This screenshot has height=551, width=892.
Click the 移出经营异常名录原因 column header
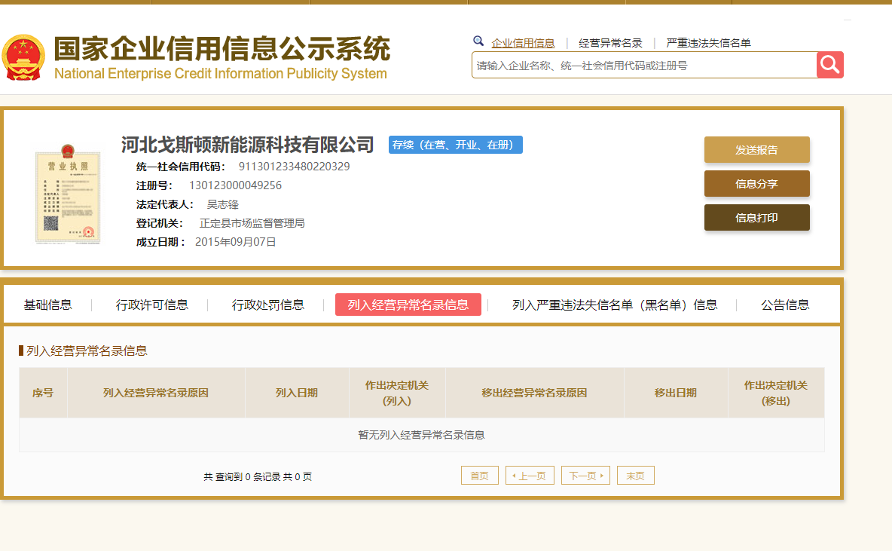(x=535, y=393)
